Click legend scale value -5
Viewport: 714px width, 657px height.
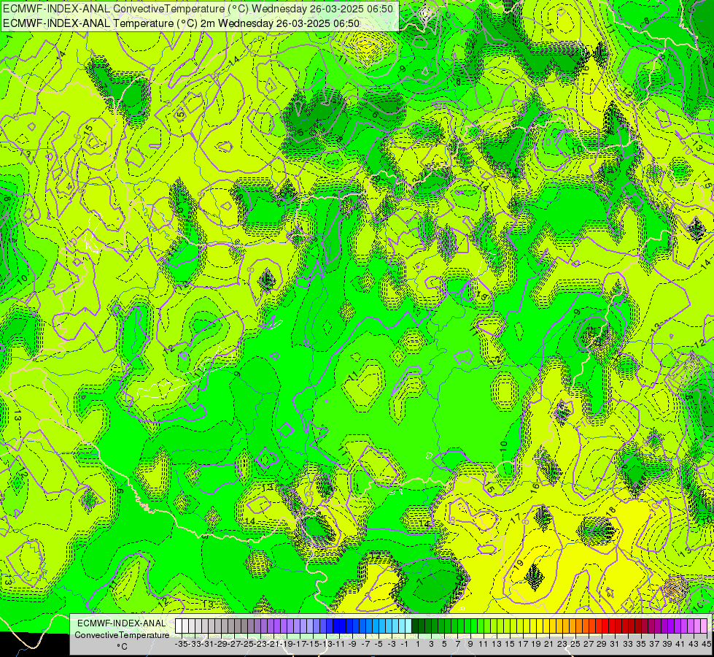click(x=379, y=644)
